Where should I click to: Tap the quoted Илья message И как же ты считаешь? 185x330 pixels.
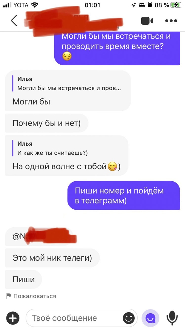coord(52,148)
